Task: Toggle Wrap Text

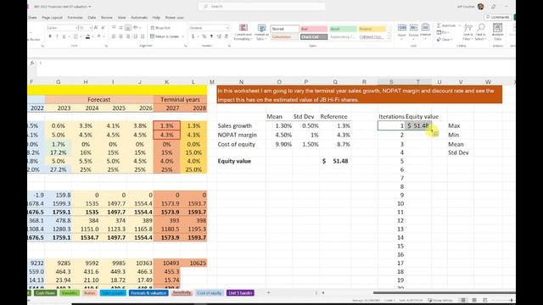Action: pos(160,28)
